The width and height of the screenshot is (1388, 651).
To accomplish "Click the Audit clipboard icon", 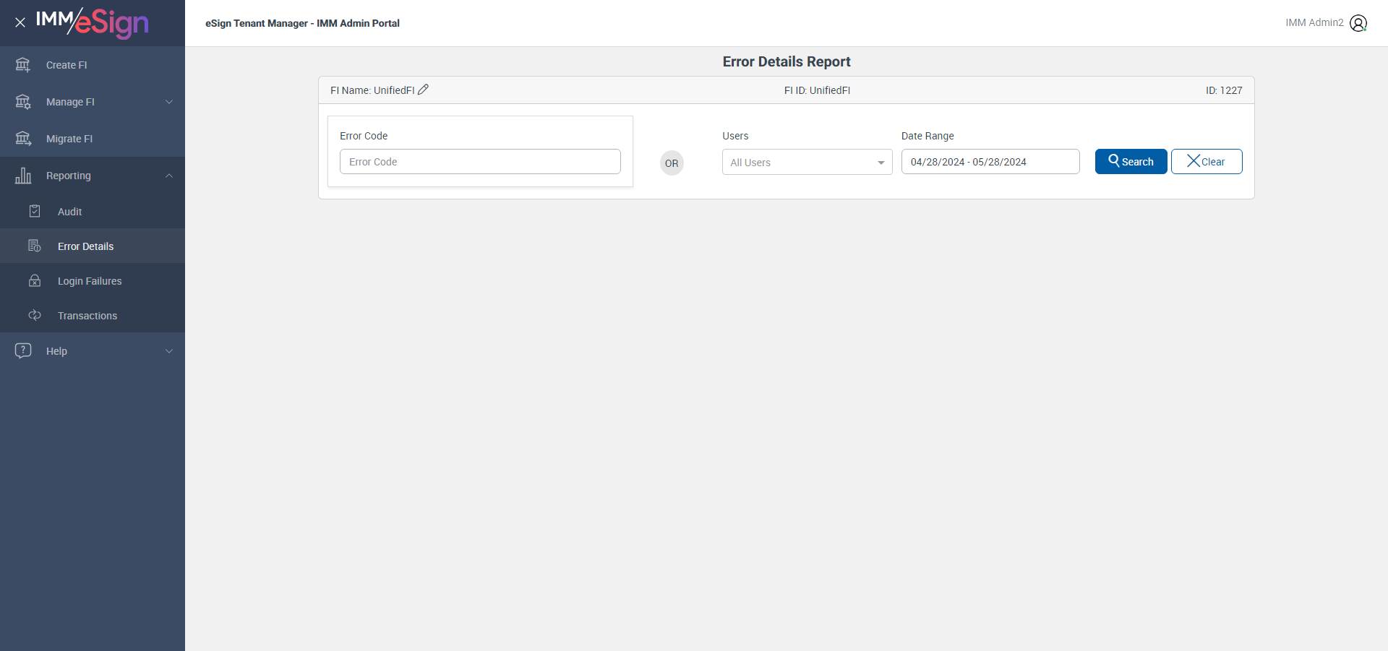I will point(35,212).
